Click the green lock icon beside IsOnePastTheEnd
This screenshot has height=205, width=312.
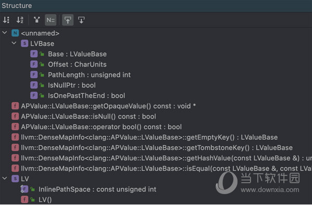[x=42, y=96]
